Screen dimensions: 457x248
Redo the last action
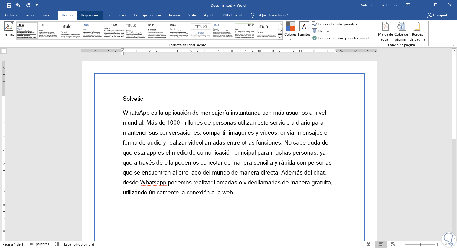(x=28, y=5)
